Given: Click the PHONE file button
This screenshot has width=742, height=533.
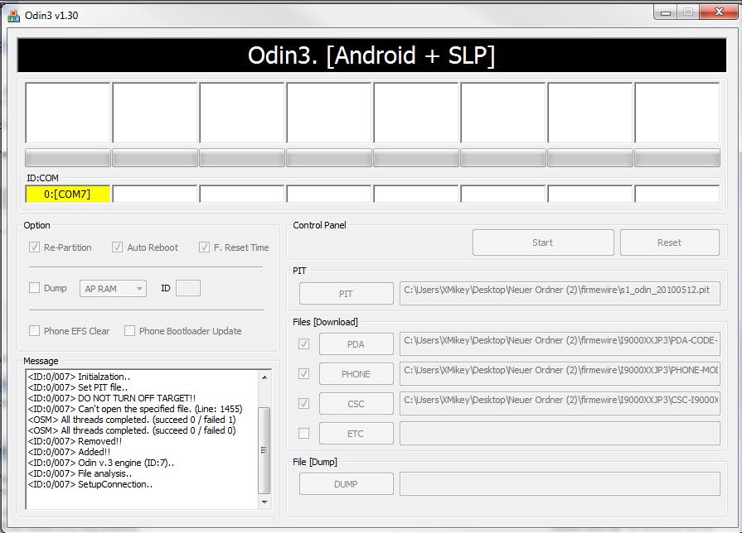Looking at the screenshot, I should (x=356, y=374).
